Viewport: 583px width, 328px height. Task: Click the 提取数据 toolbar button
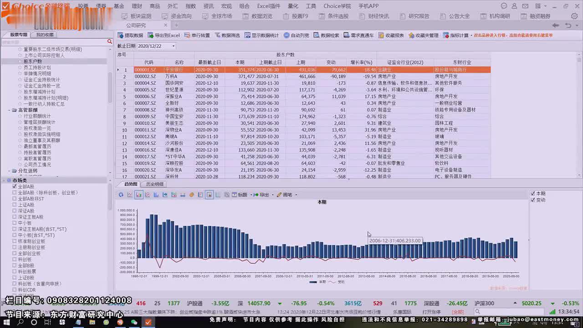tap(130, 36)
